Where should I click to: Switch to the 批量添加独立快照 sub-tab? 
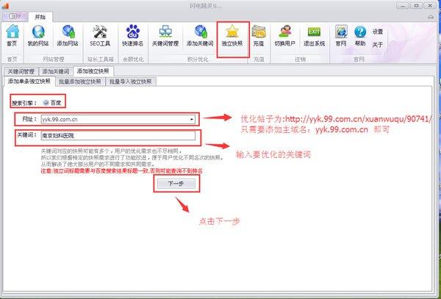pos(80,82)
